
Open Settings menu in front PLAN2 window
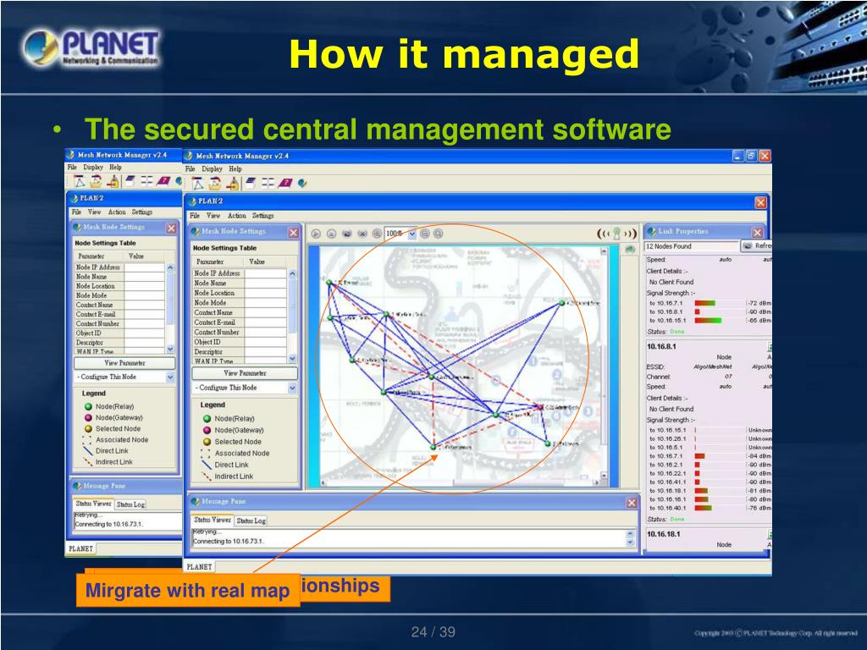(263, 216)
